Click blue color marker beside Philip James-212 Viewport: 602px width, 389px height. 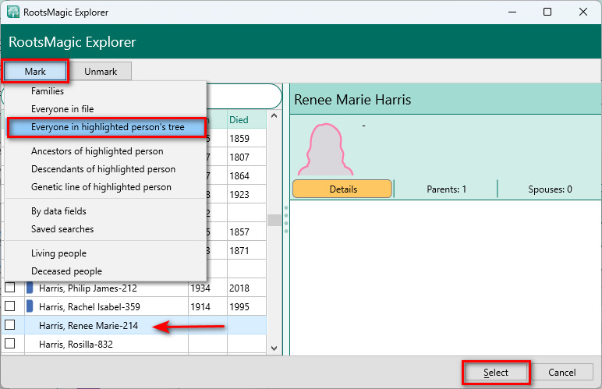click(x=30, y=288)
